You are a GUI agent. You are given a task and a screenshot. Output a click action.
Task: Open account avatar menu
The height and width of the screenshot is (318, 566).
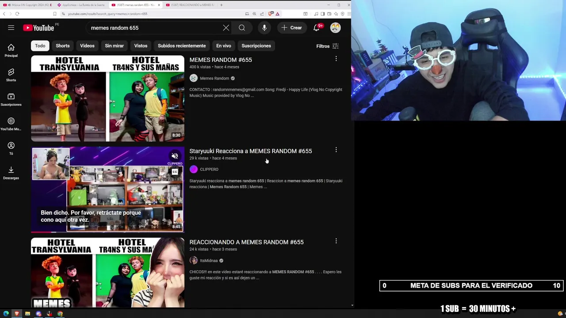(336, 28)
